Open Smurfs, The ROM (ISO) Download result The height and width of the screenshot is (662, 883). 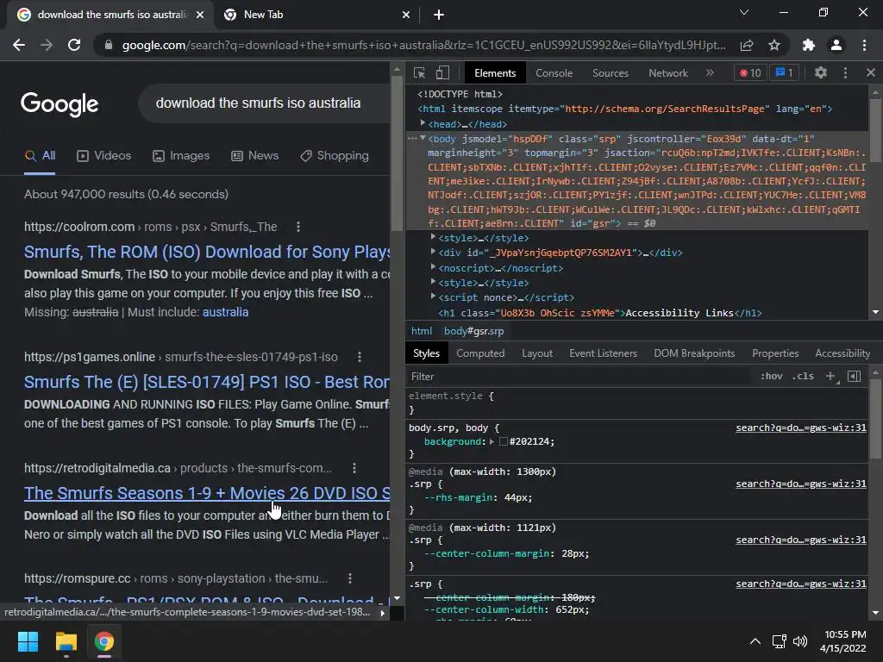(x=207, y=252)
